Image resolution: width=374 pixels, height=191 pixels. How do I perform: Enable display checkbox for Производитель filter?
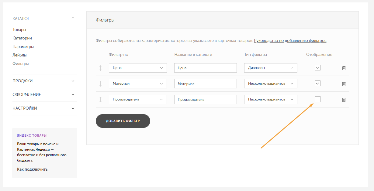317,99
